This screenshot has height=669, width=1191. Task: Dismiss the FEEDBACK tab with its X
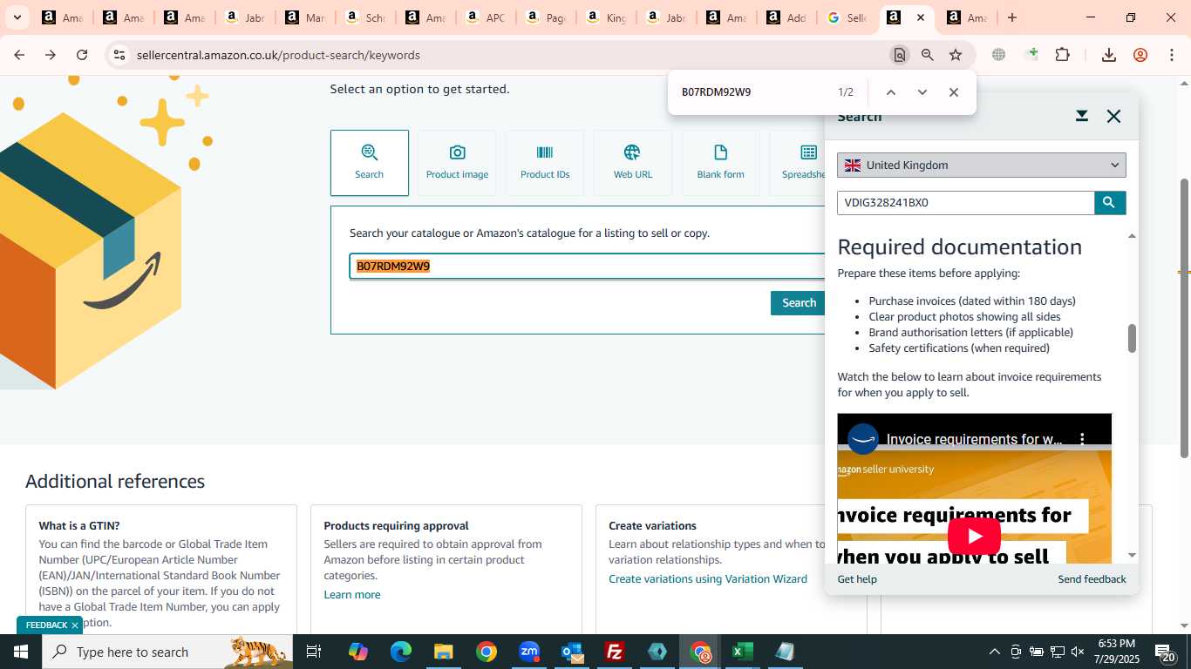tap(75, 625)
